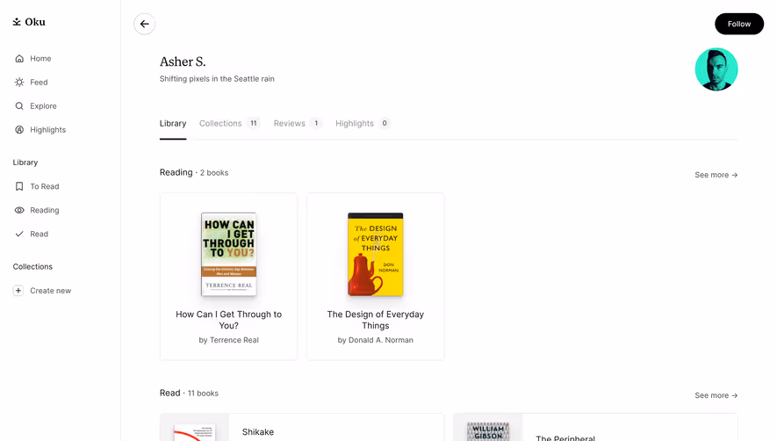
Task: Open The Design of Everyday Things book card
Action: [x=375, y=277]
